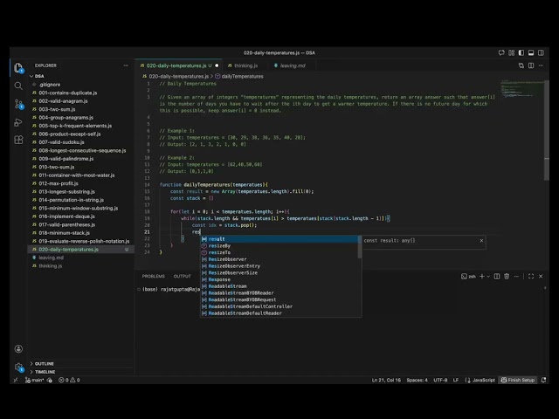
Task: Open the Manage gear settings icon
Action: click(x=18, y=366)
